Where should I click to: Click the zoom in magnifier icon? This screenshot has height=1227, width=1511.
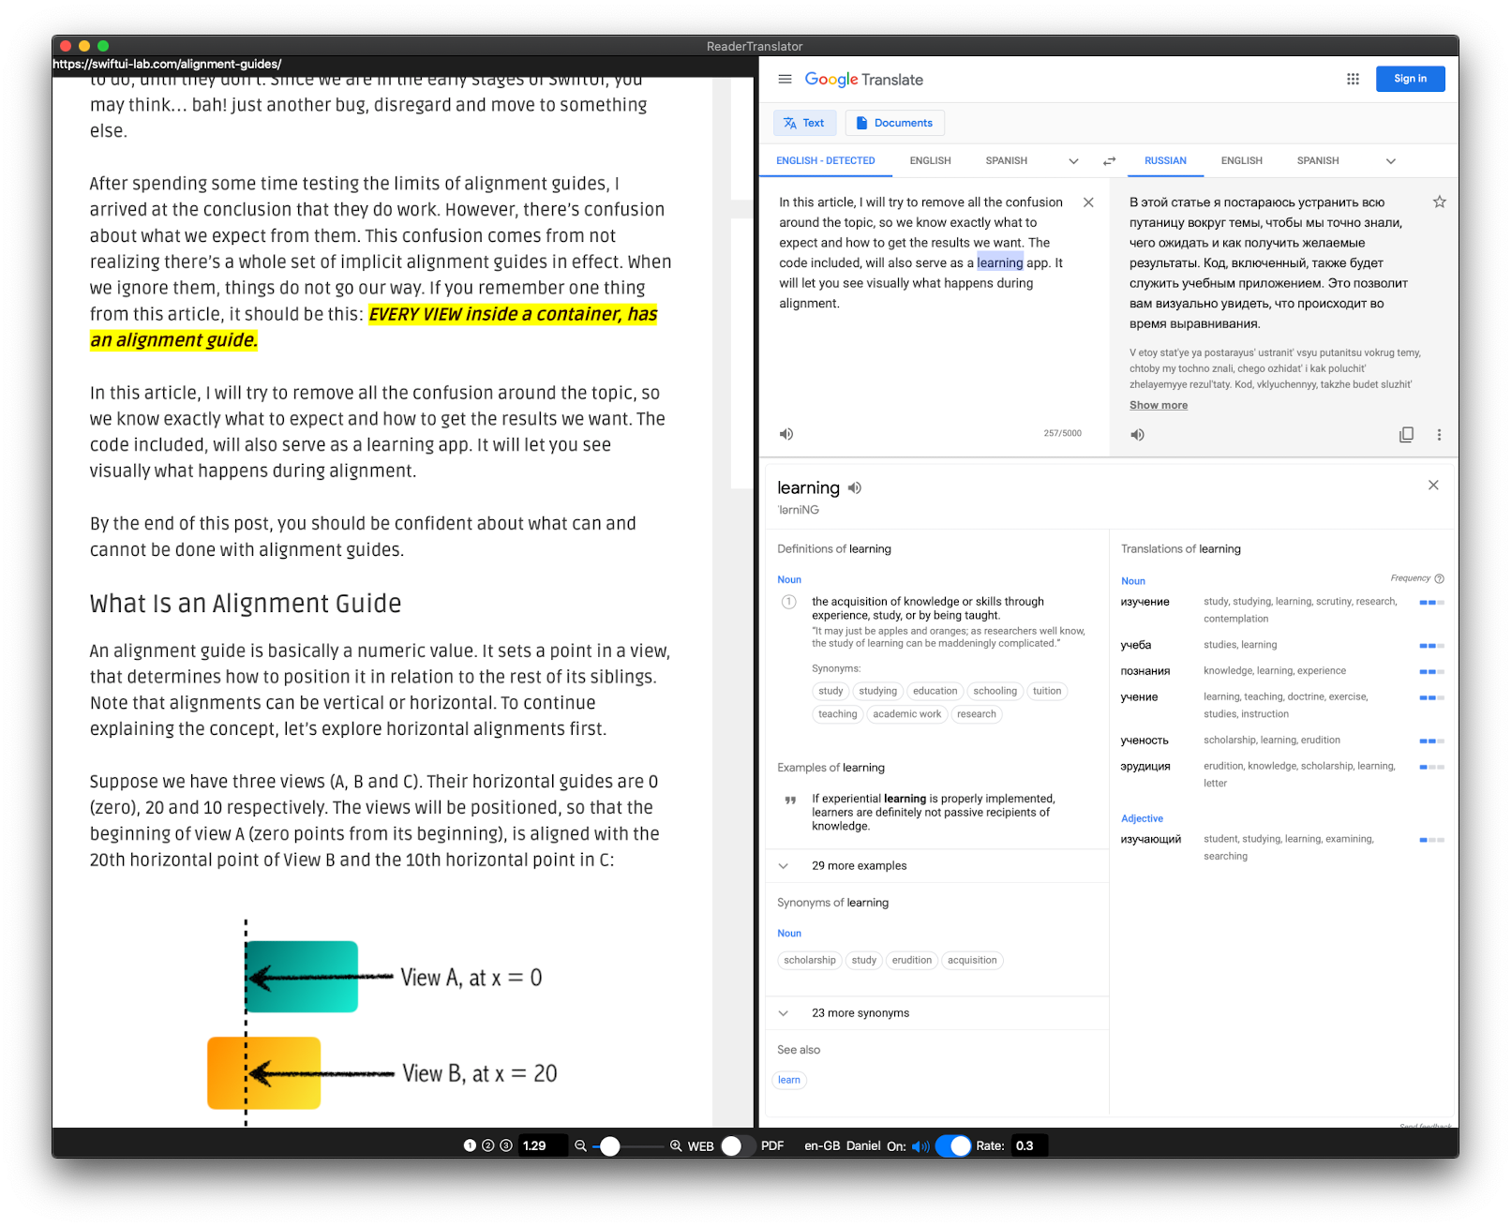pyautogui.click(x=675, y=1145)
